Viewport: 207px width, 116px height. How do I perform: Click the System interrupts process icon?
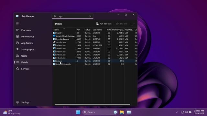54,64
